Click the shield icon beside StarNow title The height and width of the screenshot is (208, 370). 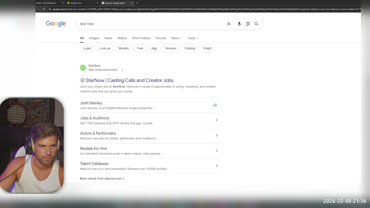tap(82, 80)
